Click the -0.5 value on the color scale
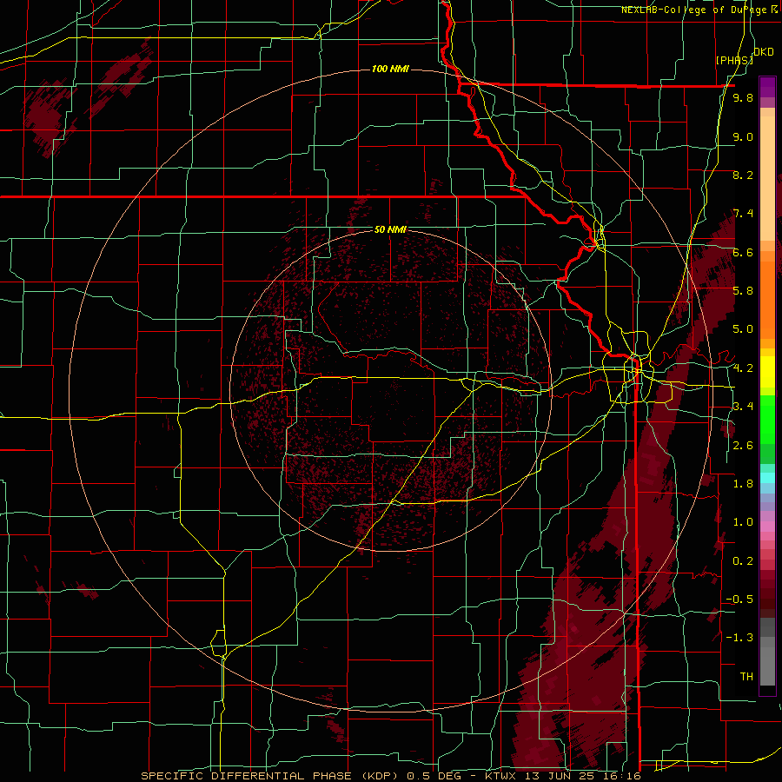Screen dimensions: 782x782 (739, 600)
